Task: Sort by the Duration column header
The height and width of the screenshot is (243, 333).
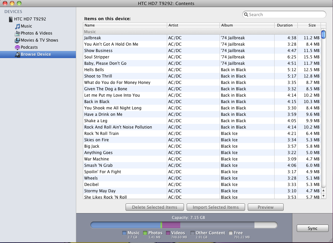Action: point(286,25)
